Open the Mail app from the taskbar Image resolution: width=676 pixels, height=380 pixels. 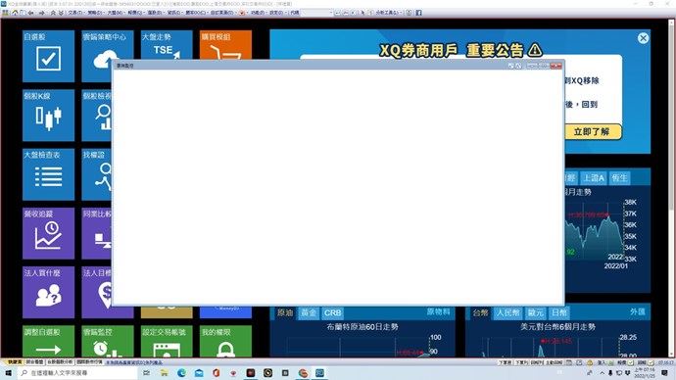(199, 373)
